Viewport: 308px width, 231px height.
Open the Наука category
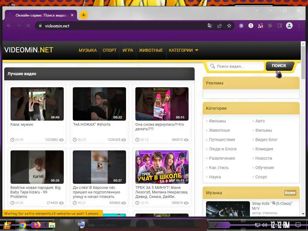click(x=215, y=177)
